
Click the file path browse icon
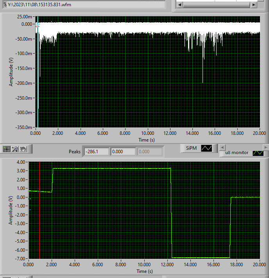coord(5,4)
